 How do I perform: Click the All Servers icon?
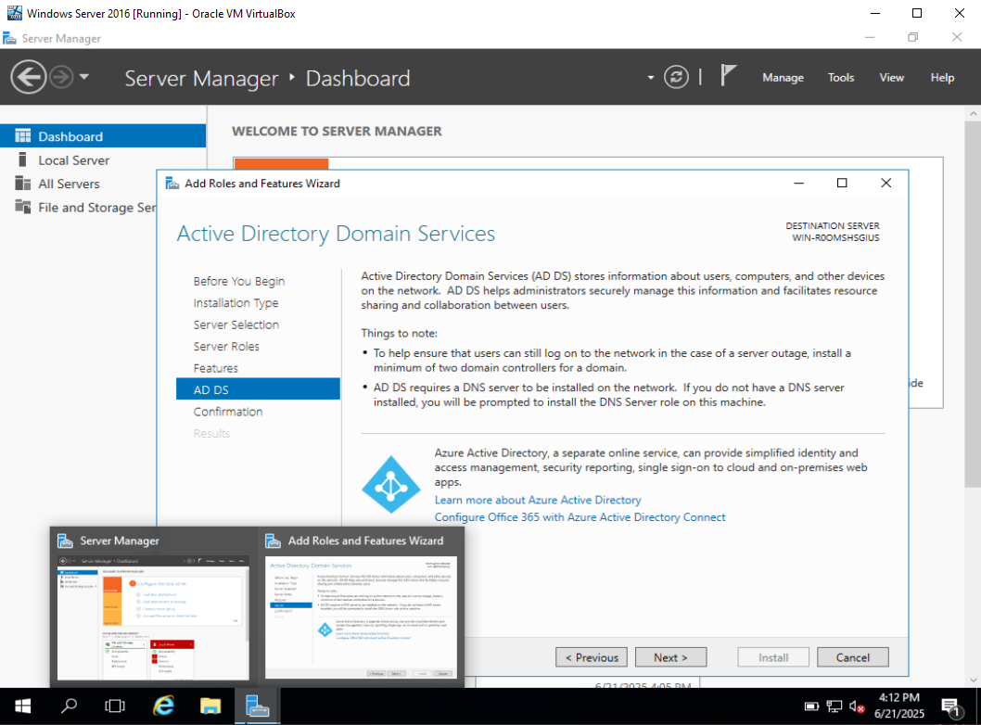[x=22, y=184]
